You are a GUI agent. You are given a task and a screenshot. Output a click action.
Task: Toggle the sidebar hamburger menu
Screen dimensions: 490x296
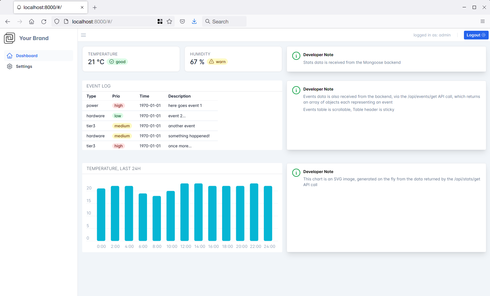84,35
